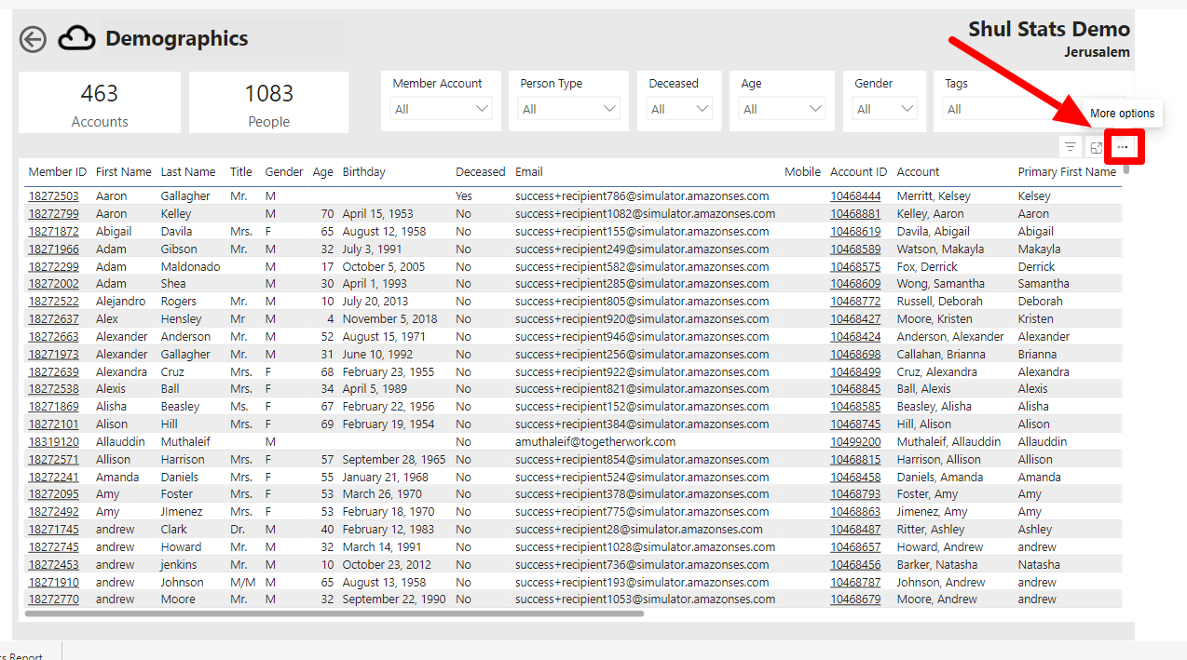Click the Report page tab at bottom
Image resolution: width=1187 pixels, height=660 pixels.
23,654
